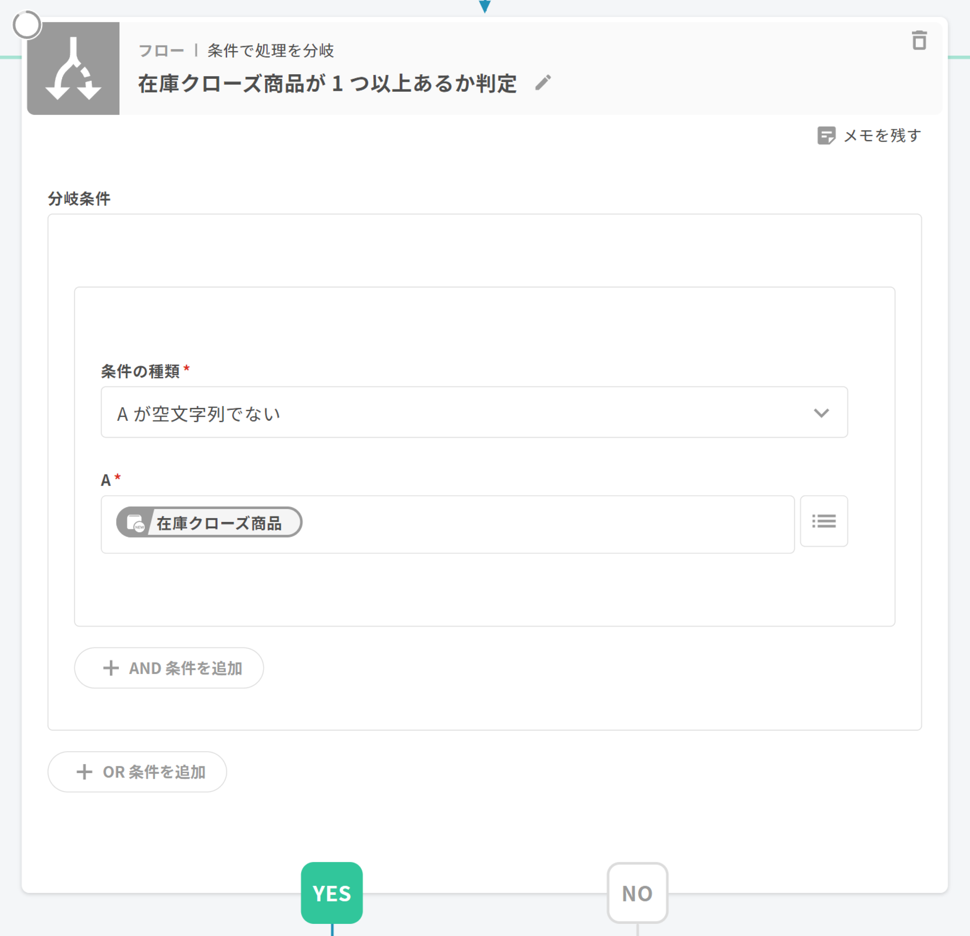Click the chevron arrow in condition type

821,413
